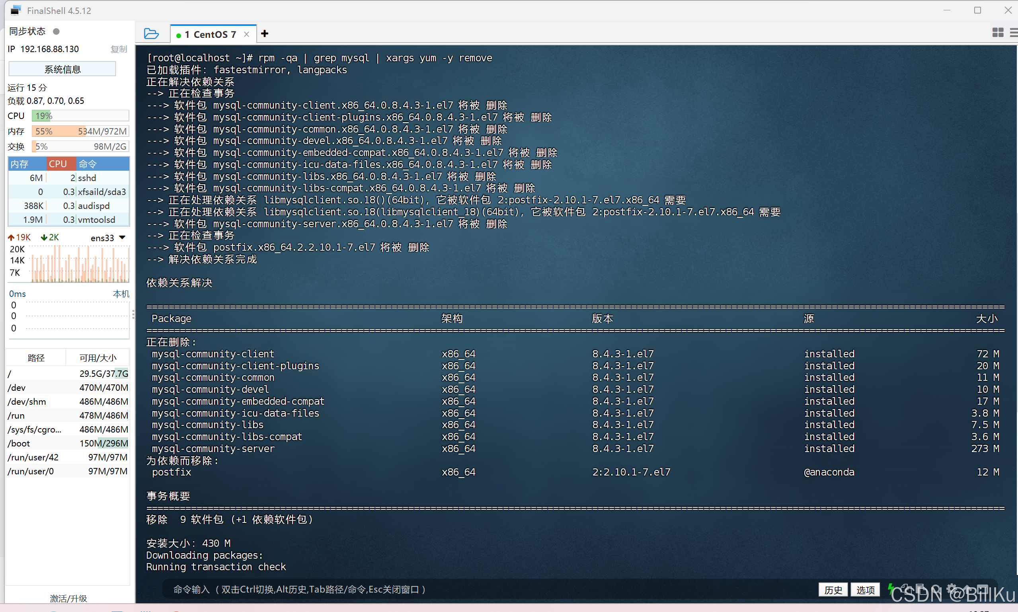This screenshot has height=612, width=1018.
Task: Click 激活/升级 activate upgrade link
Action: [68, 598]
